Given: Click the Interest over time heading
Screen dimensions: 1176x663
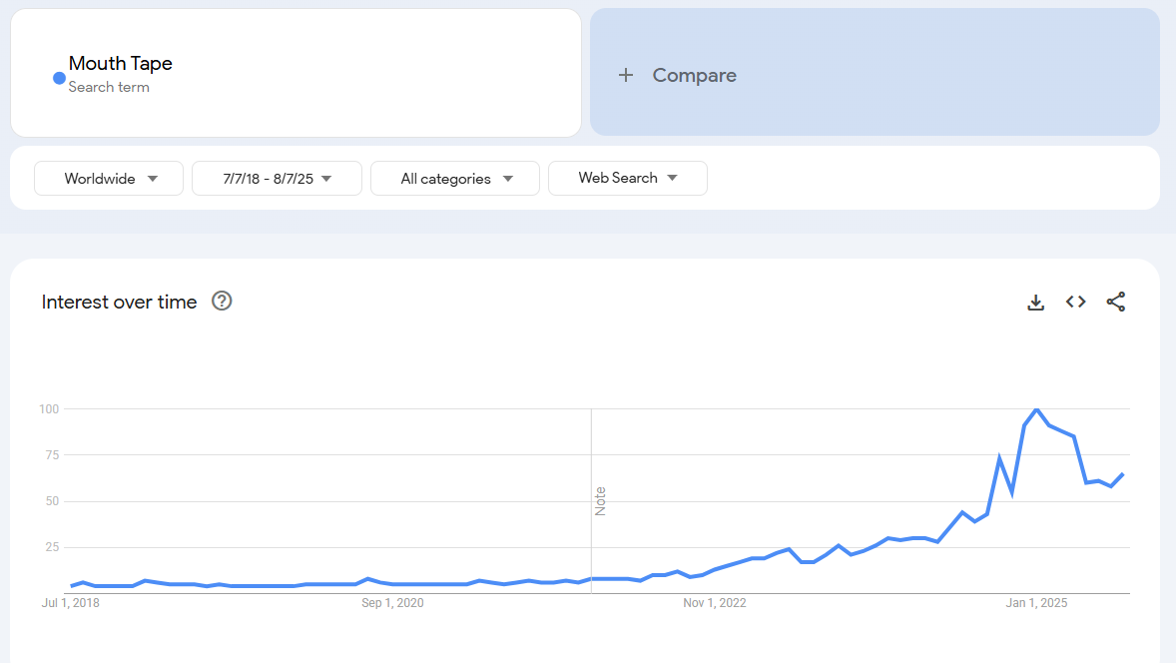Looking at the screenshot, I should coord(119,302).
